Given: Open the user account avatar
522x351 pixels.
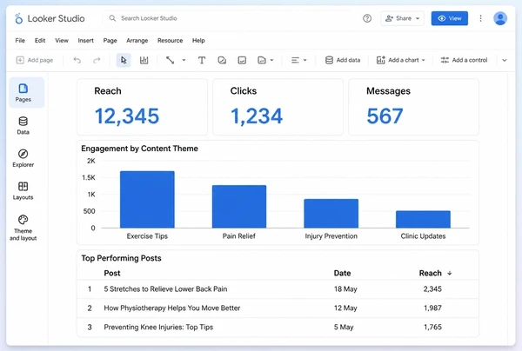Looking at the screenshot, I should pos(500,18).
